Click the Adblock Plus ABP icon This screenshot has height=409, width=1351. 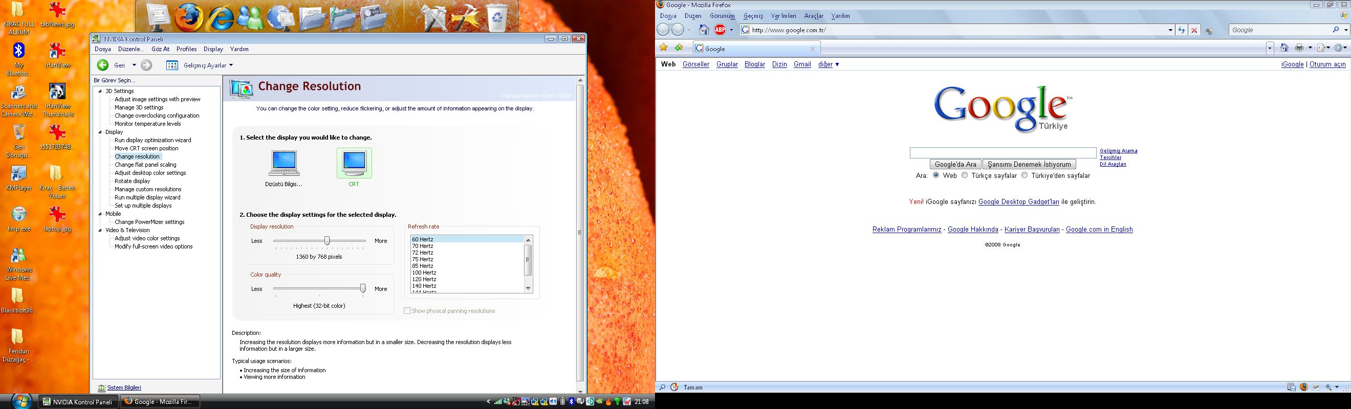pyautogui.click(x=720, y=30)
